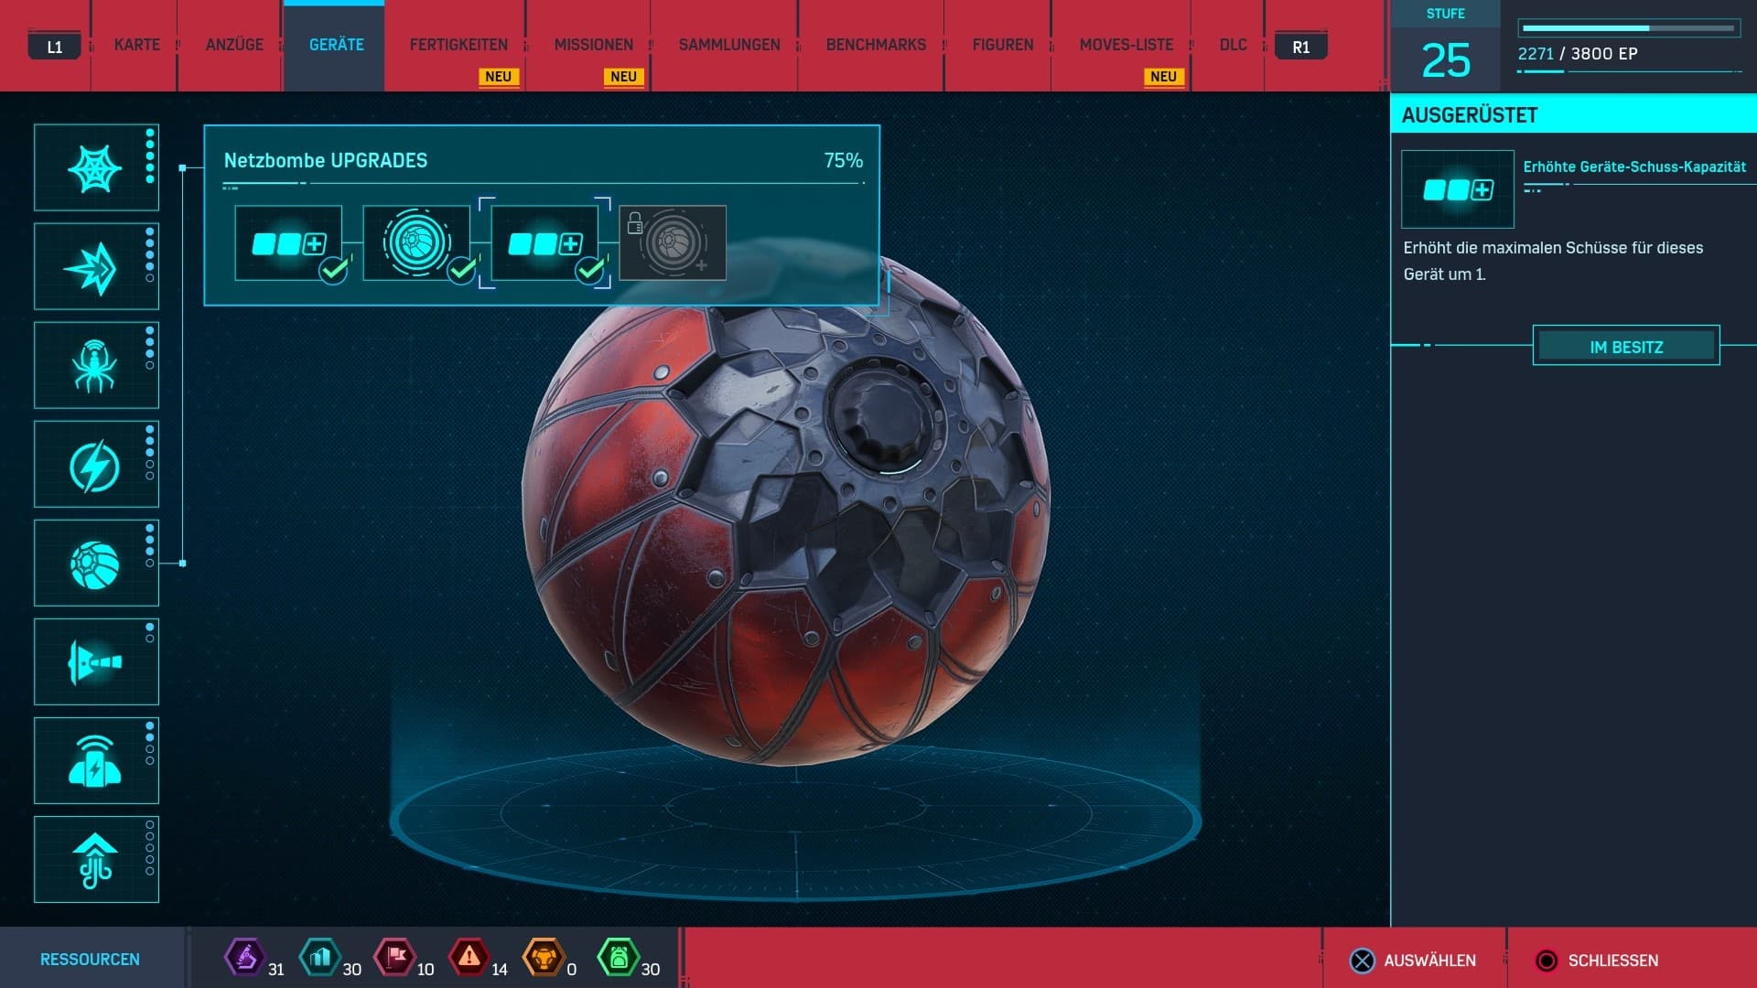Click the crime token warning icon
Viewport: 1757px width, 988px height.
coord(469,958)
